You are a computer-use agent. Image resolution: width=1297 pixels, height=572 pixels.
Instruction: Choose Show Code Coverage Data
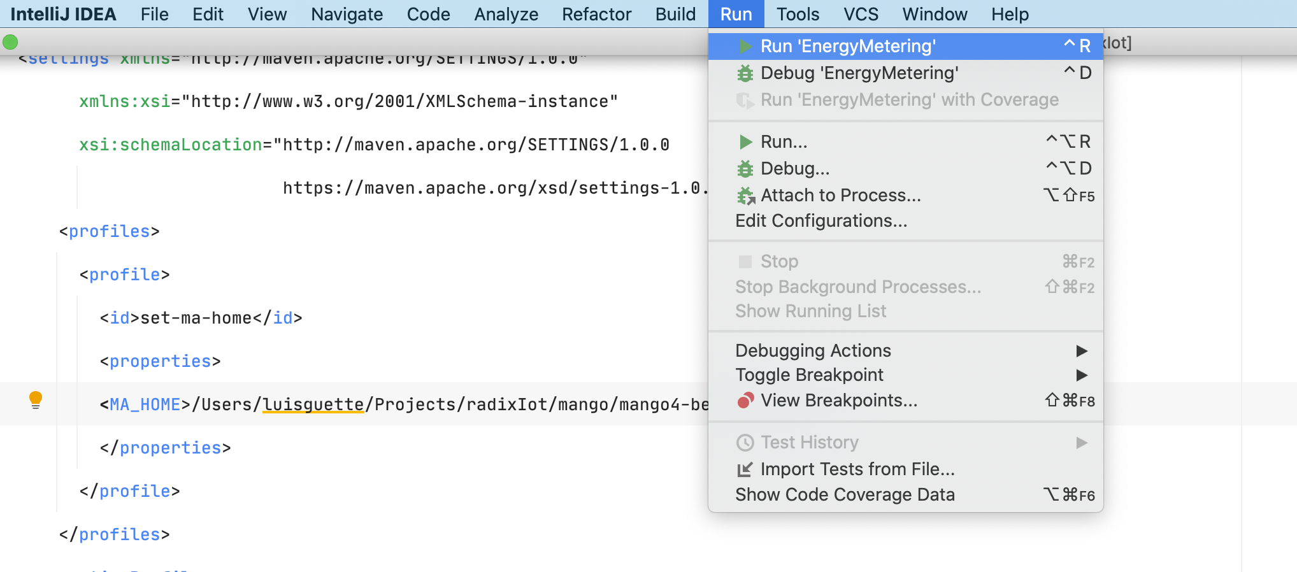pos(906,495)
